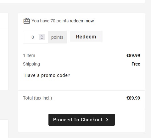Screen dimensions: 151x138
Task: Click the stepper spinner control box
Action: click(x=42, y=37)
